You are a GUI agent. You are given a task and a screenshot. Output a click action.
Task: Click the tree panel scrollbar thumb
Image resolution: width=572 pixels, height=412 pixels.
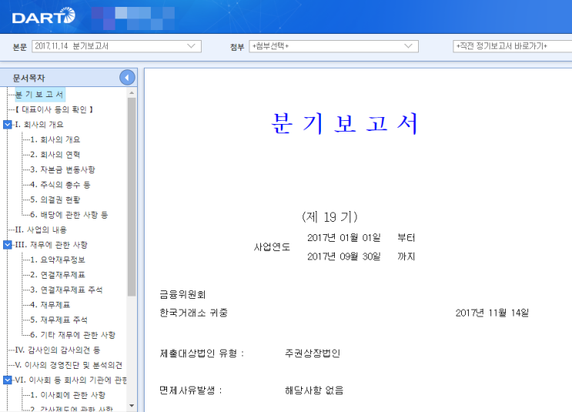pos(132,196)
